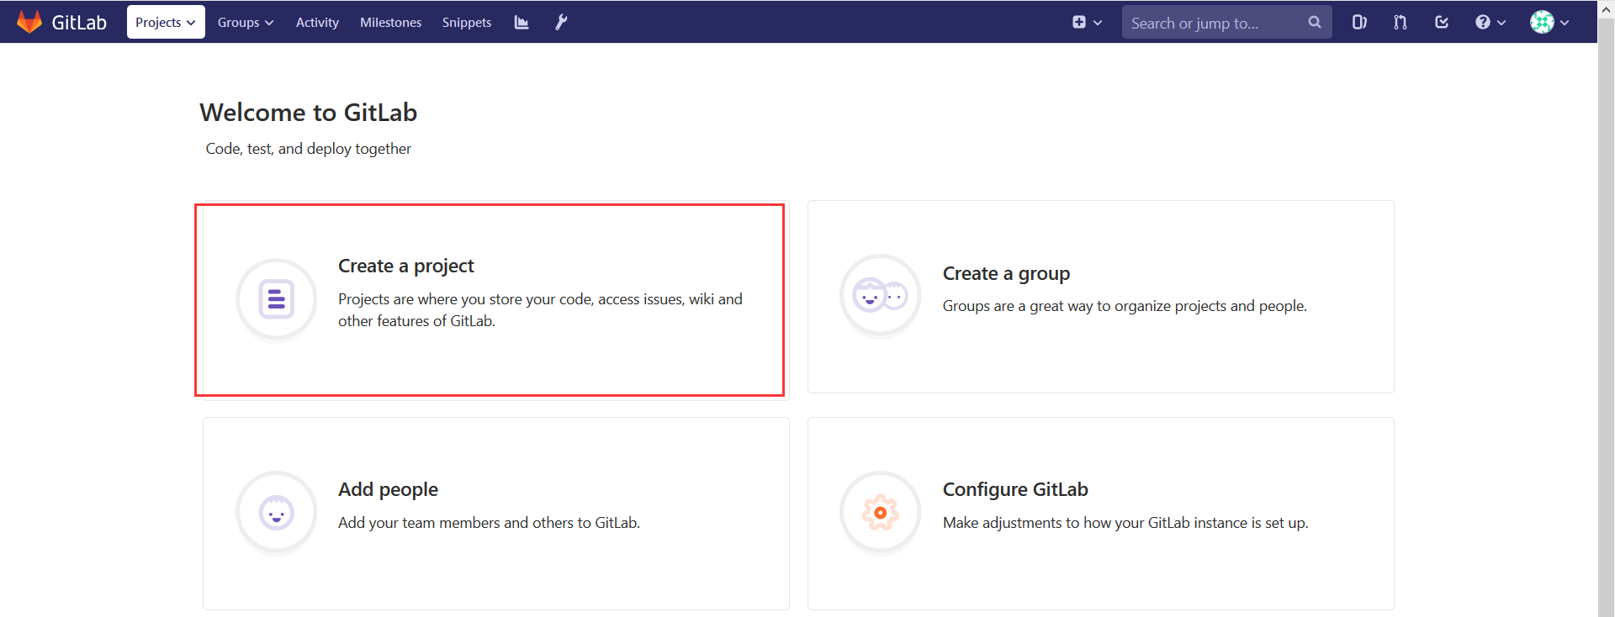This screenshot has height=617, width=1615.
Task: Click the Create a project icon
Action: [277, 299]
